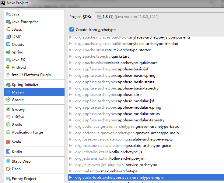Select Spring Initializr project type label
Viewport: 224px width, 183px height.
[25, 85]
